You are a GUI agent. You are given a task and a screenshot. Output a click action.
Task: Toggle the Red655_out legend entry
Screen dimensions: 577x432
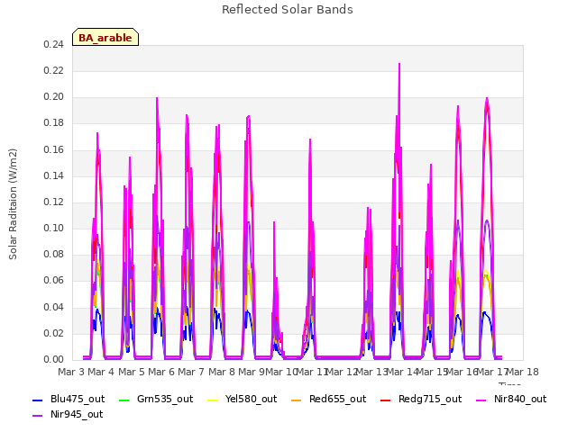[x=328, y=399]
